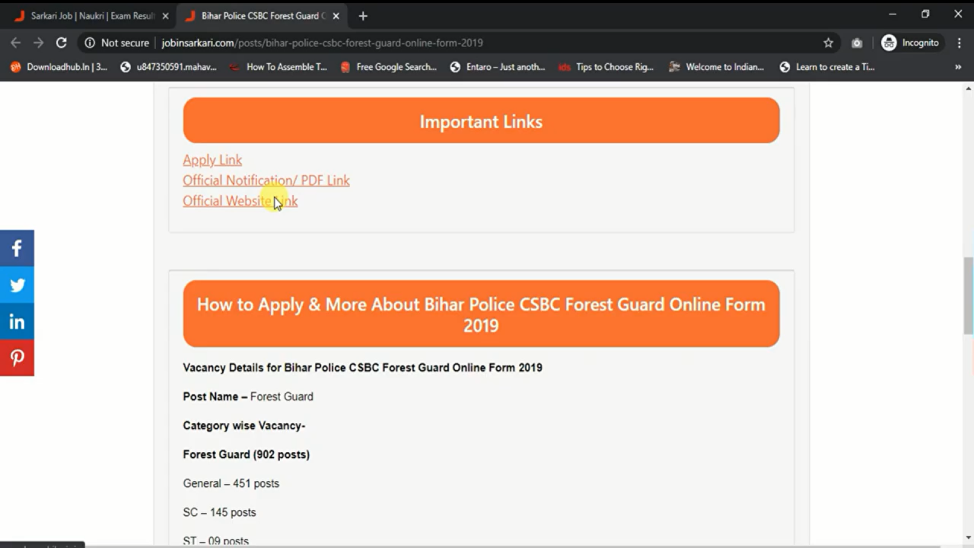Open the Downloadhub.In bookmark
The image size is (974, 548).
59,67
